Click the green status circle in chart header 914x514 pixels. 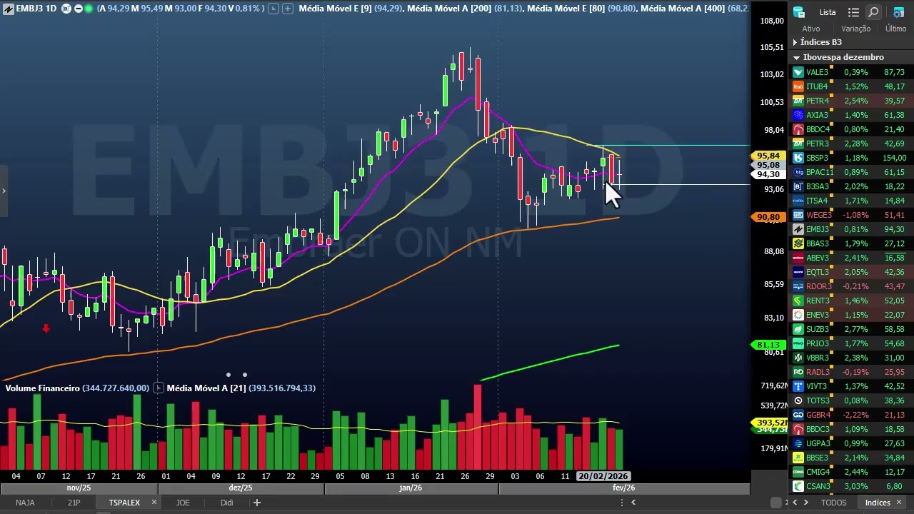click(x=89, y=9)
